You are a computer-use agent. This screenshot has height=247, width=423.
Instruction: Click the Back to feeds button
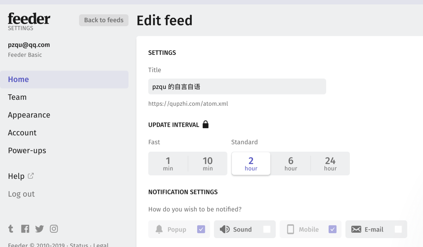(x=104, y=20)
